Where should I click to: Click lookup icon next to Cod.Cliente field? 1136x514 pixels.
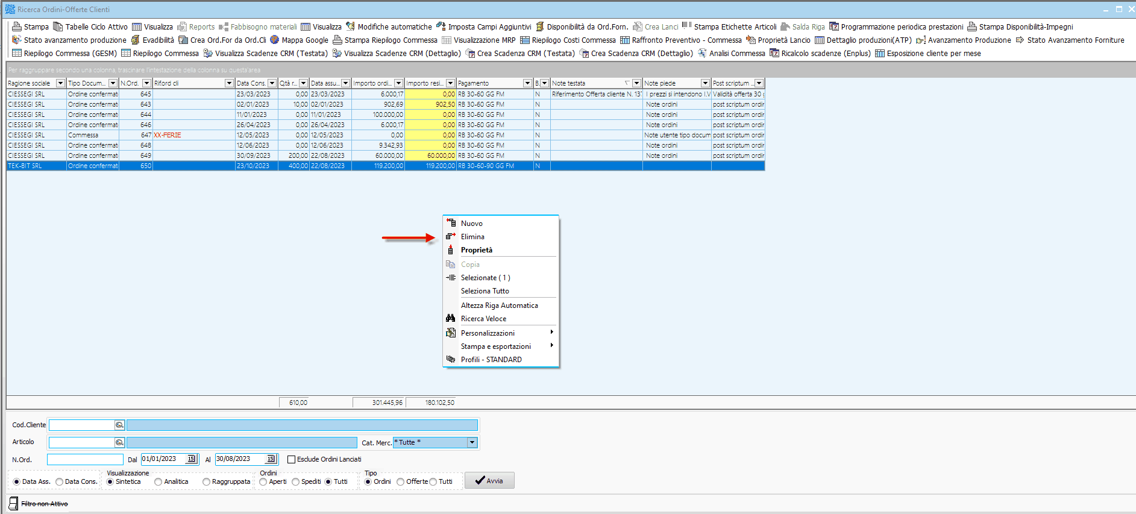coord(119,425)
